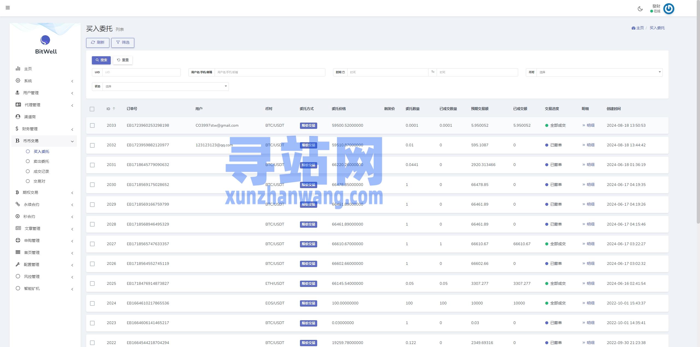Select checkbox for order ID 2030
Image resolution: width=700 pixels, height=347 pixels.
[x=92, y=185]
